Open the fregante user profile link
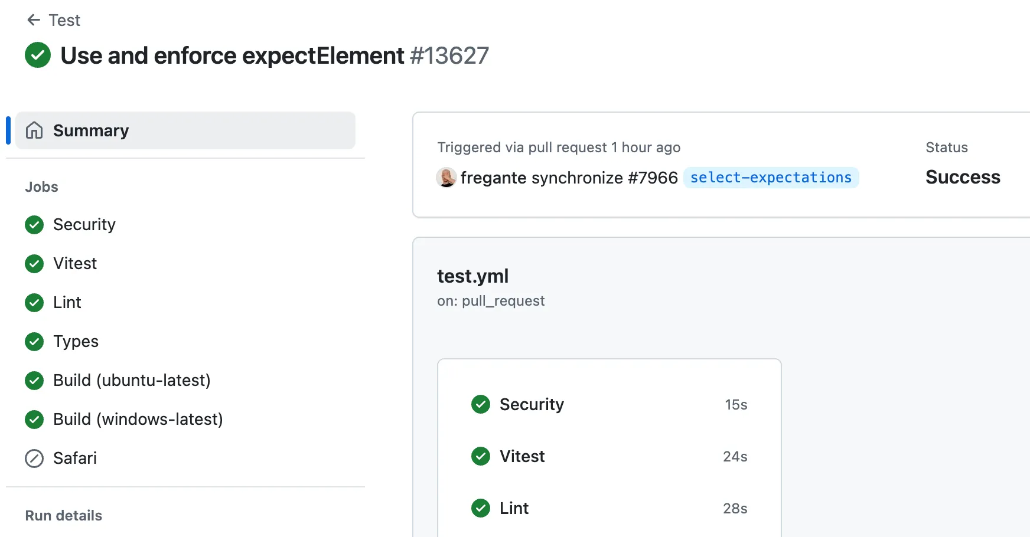The height and width of the screenshot is (537, 1030). tap(493, 178)
